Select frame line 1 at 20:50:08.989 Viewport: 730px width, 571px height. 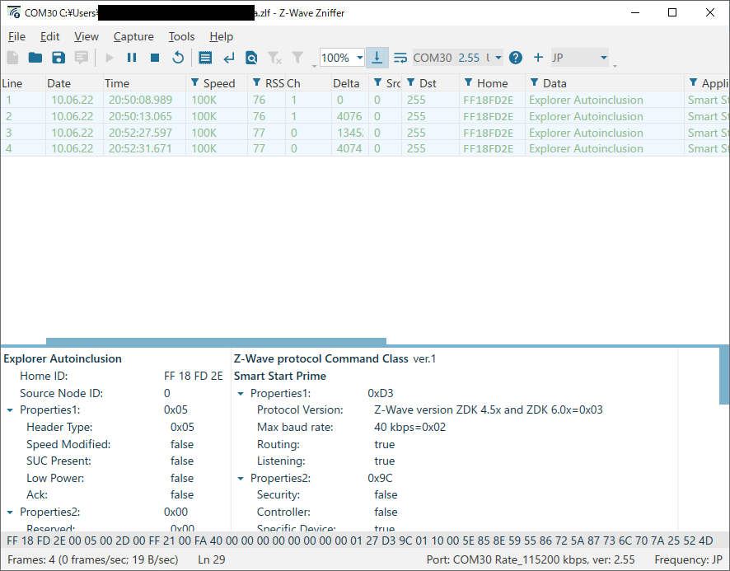(x=365, y=100)
